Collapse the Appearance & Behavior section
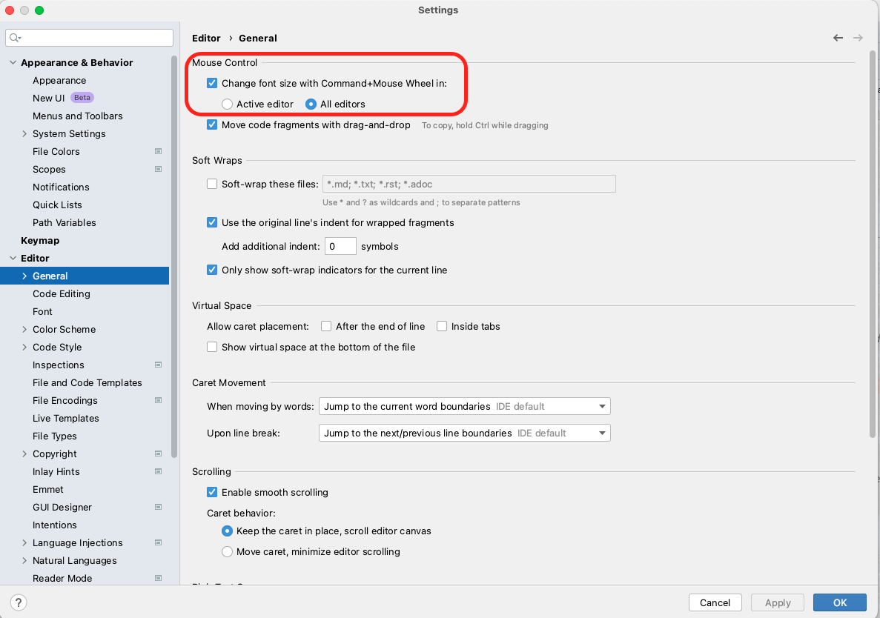The width and height of the screenshot is (880, 618). 12,62
